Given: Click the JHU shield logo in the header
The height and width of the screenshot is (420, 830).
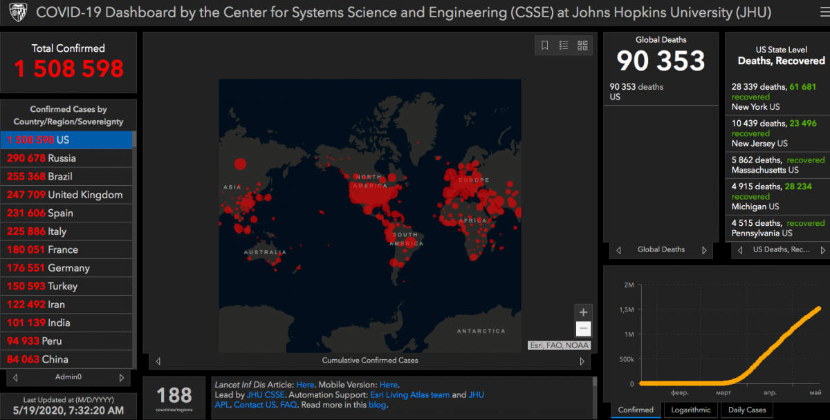Looking at the screenshot, I should (17, 12).
